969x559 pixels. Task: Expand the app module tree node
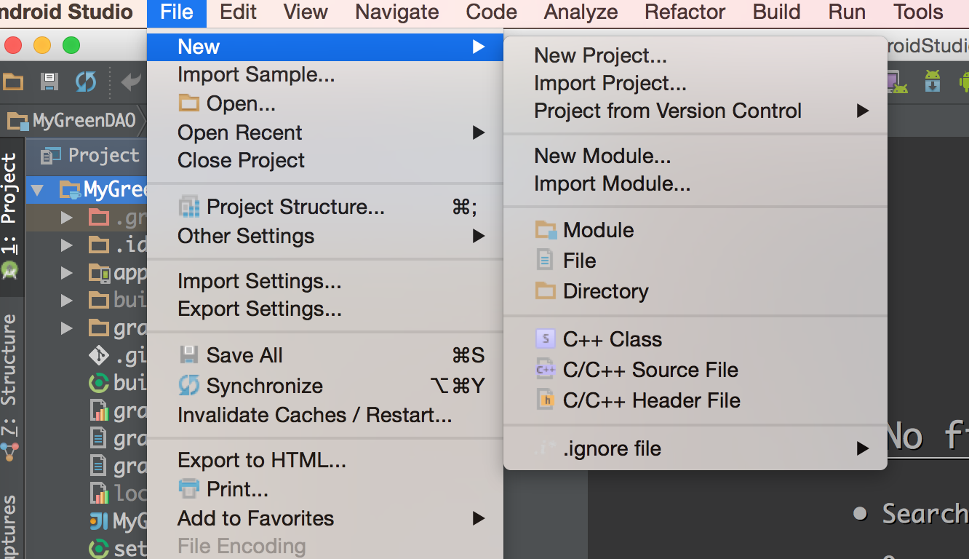67,273
